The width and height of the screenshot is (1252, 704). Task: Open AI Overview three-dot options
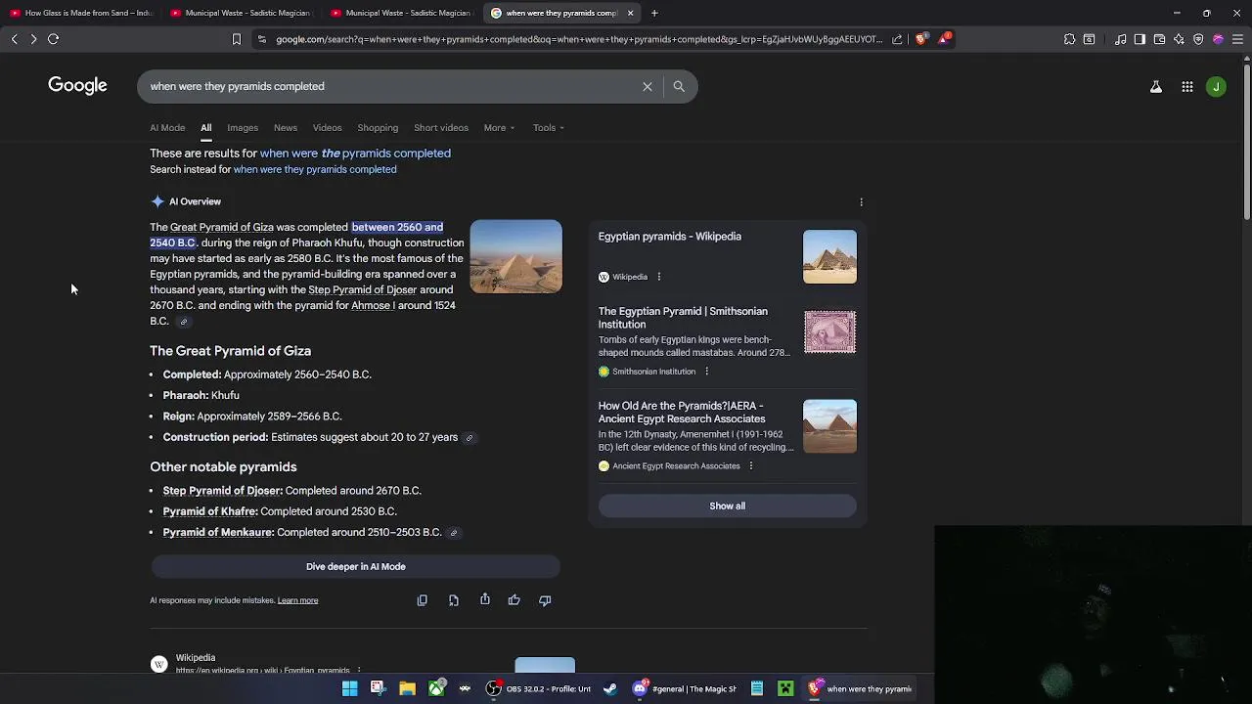(x=861, y=201)
